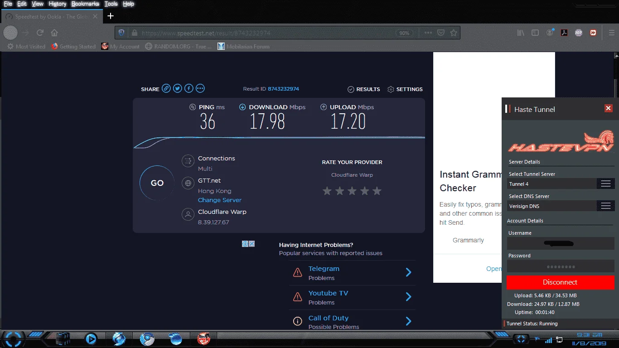Click the Start orb on taskbar

tap(14, 338)
